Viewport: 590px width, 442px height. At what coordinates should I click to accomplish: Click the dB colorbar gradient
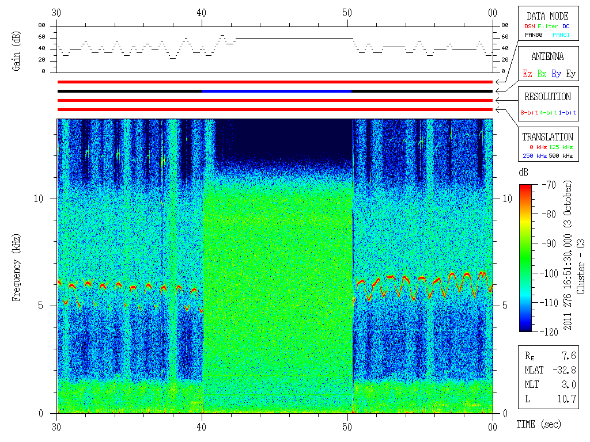tap(525, 258)
